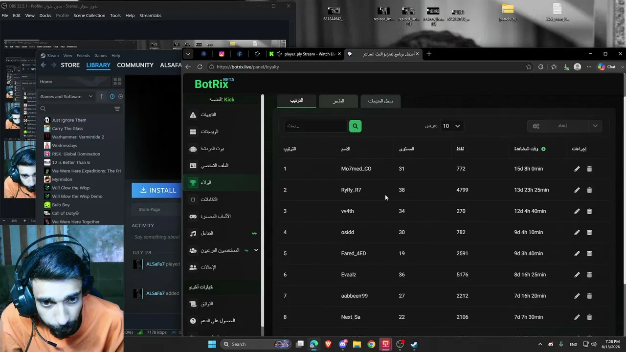This screenshot has height=352, width=626.
Task: Open chat bot via the robot icon
Action: click(193, 149)
